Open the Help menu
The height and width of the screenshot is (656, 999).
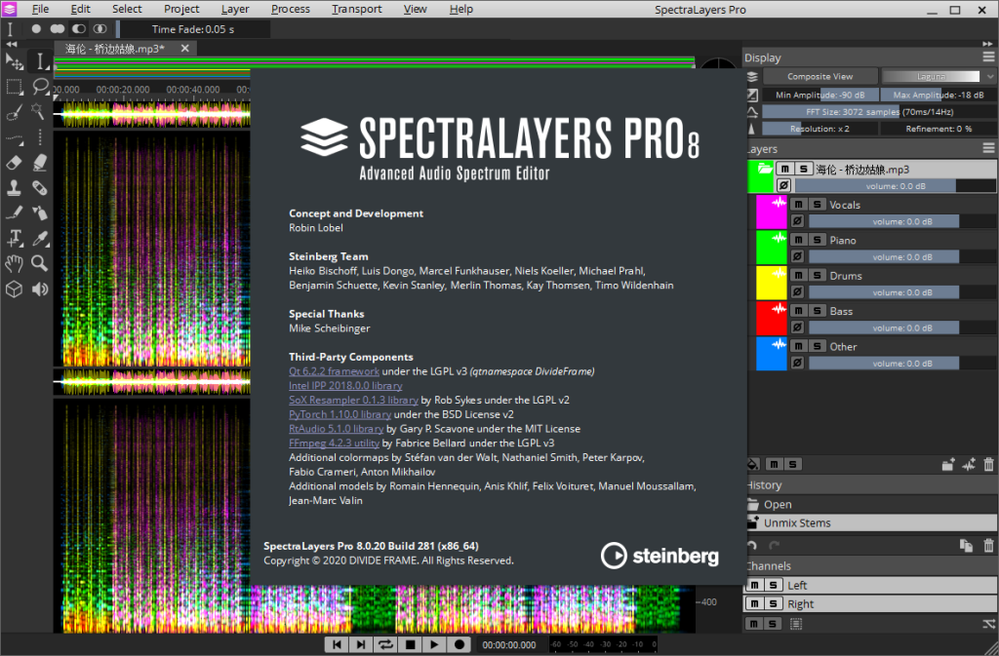pos(461,9)
